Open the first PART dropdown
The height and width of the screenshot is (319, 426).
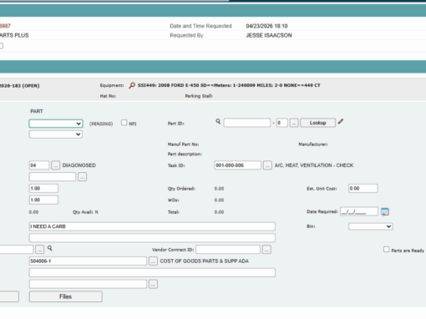pyautogui.click(x=56, y=124)
